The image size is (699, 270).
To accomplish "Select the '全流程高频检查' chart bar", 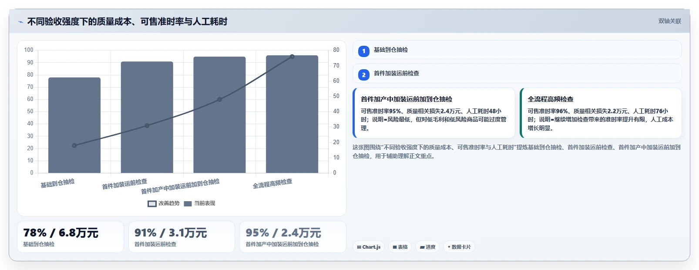I will coord(292,114).
